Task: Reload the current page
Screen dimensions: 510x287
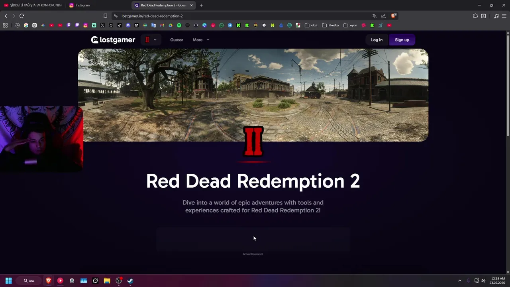Action: [22, 16]
